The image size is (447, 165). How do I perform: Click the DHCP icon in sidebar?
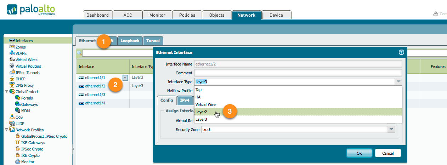pos(12,79)
